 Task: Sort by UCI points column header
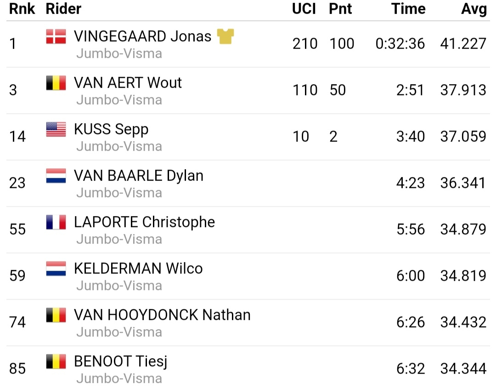(304, 9)
